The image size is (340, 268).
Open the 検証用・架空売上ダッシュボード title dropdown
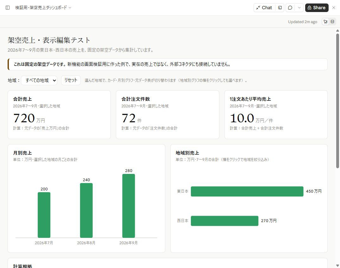coord(43,8)
